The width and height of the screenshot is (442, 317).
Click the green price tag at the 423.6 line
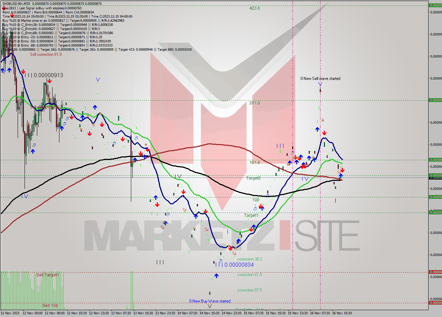(435, 6)
